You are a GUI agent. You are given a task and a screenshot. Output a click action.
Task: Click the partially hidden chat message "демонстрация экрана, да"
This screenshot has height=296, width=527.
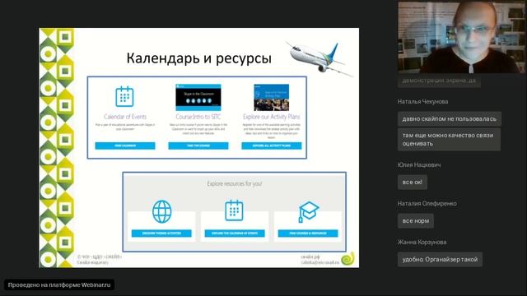(439, 81)
